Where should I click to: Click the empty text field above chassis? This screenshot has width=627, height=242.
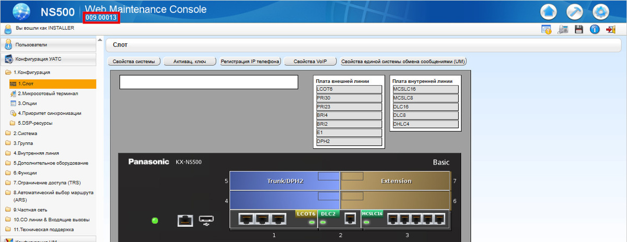[208, 82]
